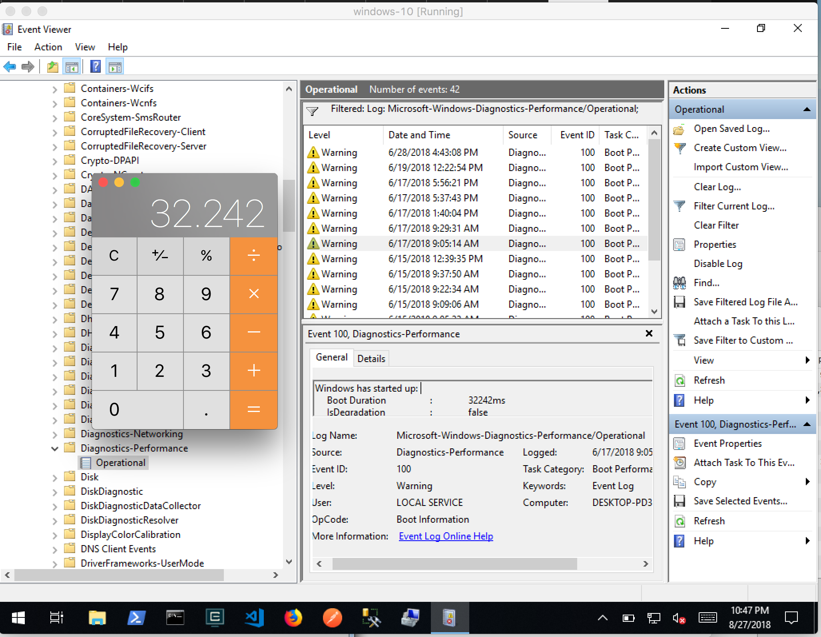Screen dimensions: 821x637
Task: Collapse the Diagnostics-Performance tree node
Action: 55,448
